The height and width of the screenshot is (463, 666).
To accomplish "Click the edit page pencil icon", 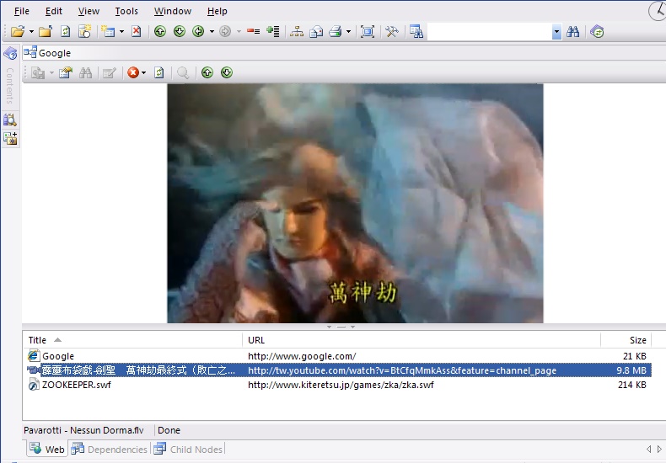I will pos(109,73).
